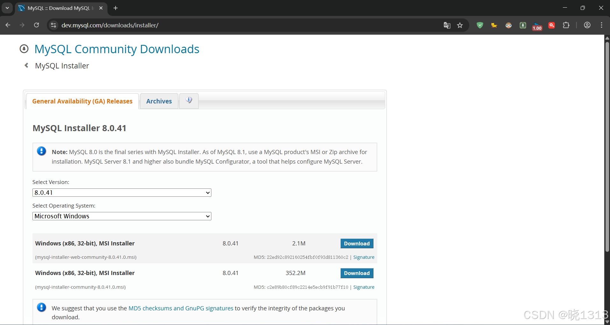Bookmark this page with the star icon
The height and width of the screenshot is (325, 610).
(x=460, y=25)
